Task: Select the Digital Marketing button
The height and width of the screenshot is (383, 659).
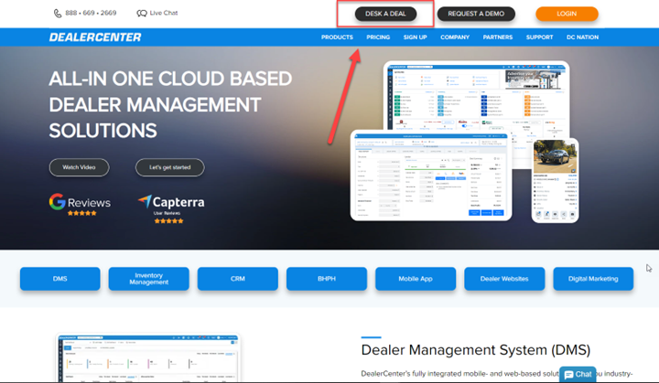Action: (x=593, y=279)
